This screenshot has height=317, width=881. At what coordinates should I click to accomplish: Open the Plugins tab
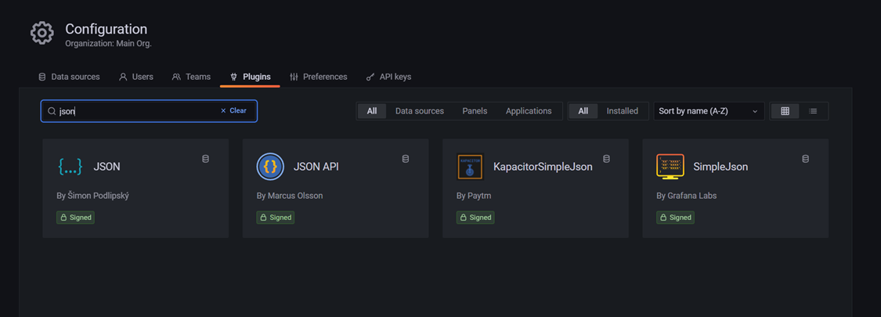(250, 77)
